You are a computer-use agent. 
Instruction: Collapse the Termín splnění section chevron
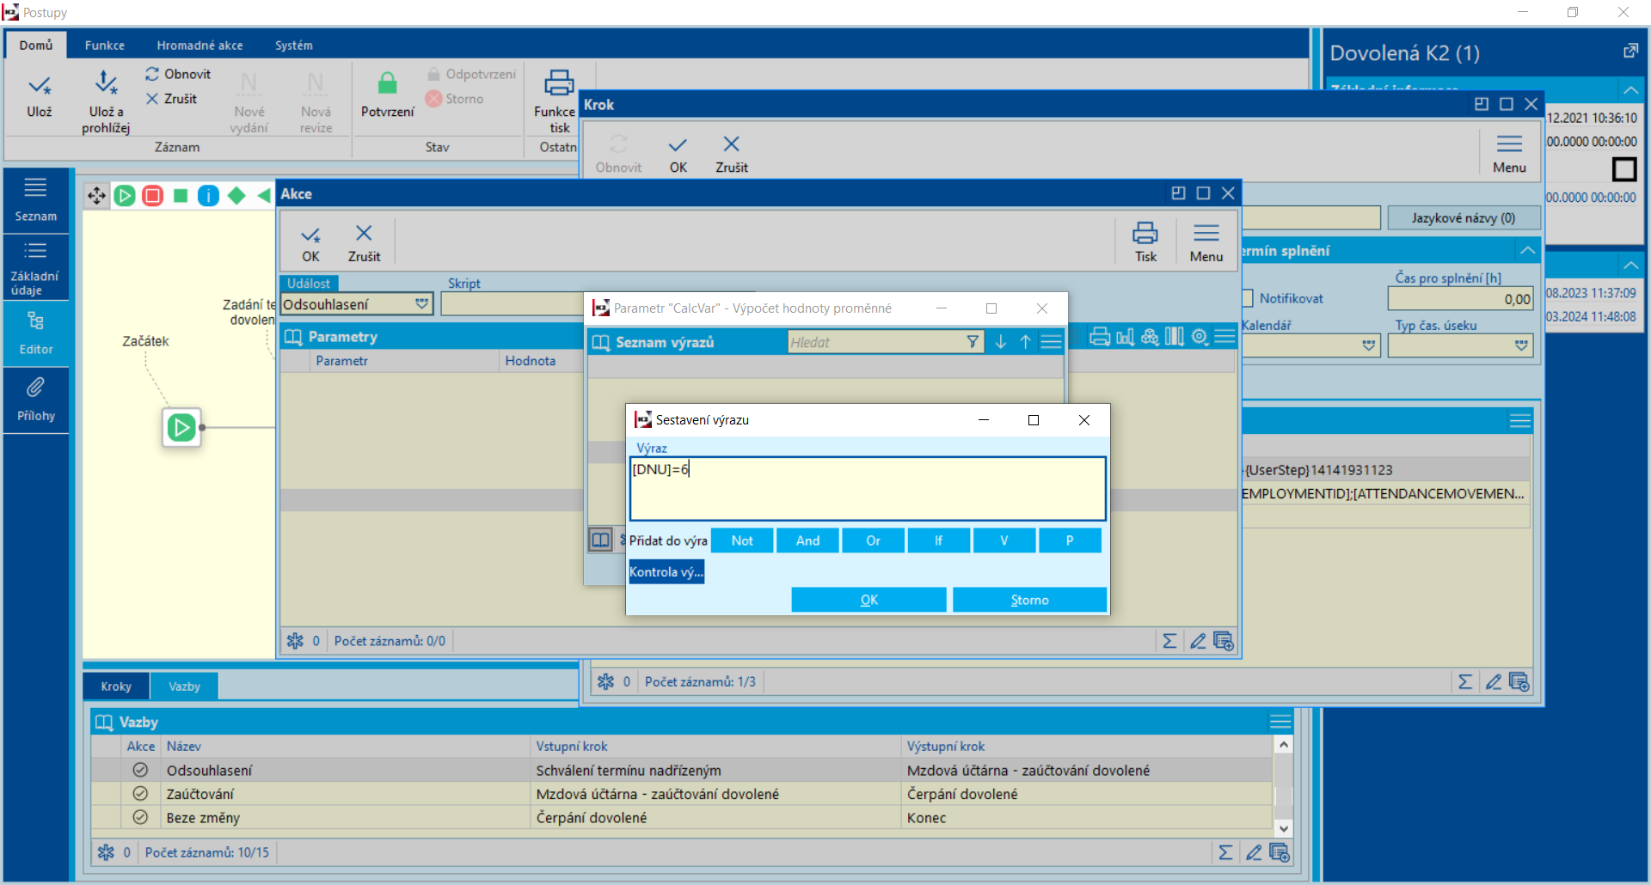(1527, 251)
